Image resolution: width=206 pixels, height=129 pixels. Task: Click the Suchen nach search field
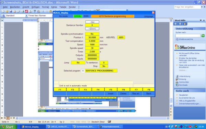(x=188, y=35)
